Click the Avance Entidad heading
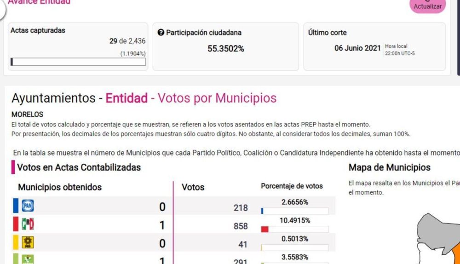Viewport: 460px width, 264px height. click(x=40, y=2)
